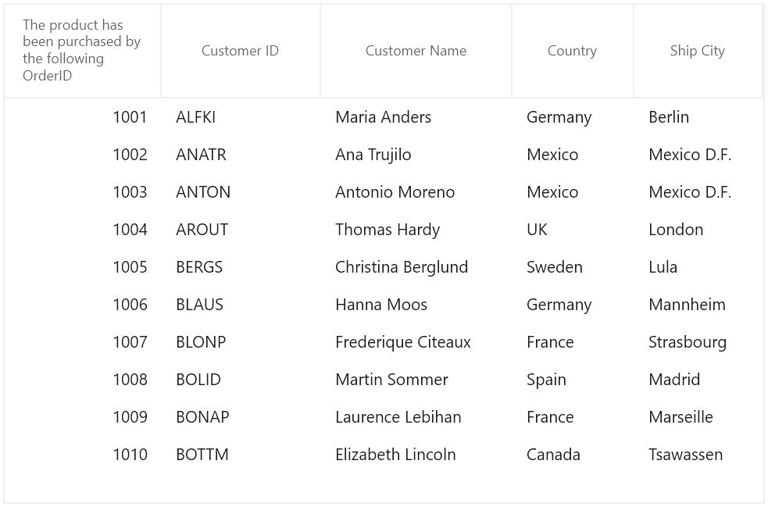Select the Maria Anders cell
The image size is (768, 507).
(x=416, y=117)
